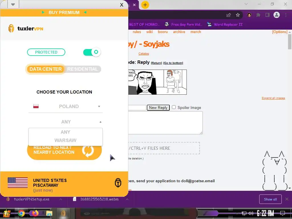Open the Word Replacer II bookmark
Viewport: 292px width, 219px height.
[225, 25]
